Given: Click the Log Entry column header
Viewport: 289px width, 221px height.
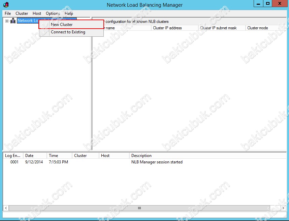Looking at the screenshot, I should tap(13, 156).
